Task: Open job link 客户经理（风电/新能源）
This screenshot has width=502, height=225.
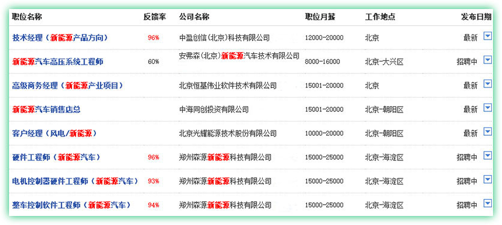Action: (55, 133)
